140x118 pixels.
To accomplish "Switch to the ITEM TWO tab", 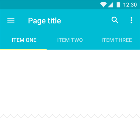I will 70,40.
